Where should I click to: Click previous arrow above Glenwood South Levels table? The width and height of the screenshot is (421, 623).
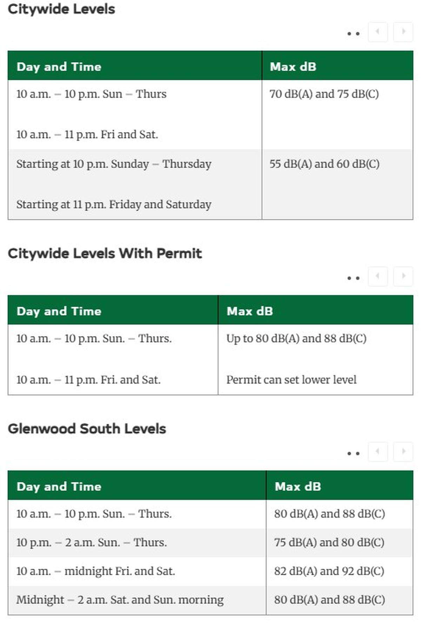pos(378,452)
